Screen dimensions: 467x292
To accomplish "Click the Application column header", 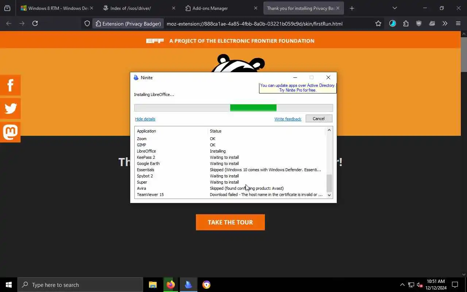I will point(171,131).
